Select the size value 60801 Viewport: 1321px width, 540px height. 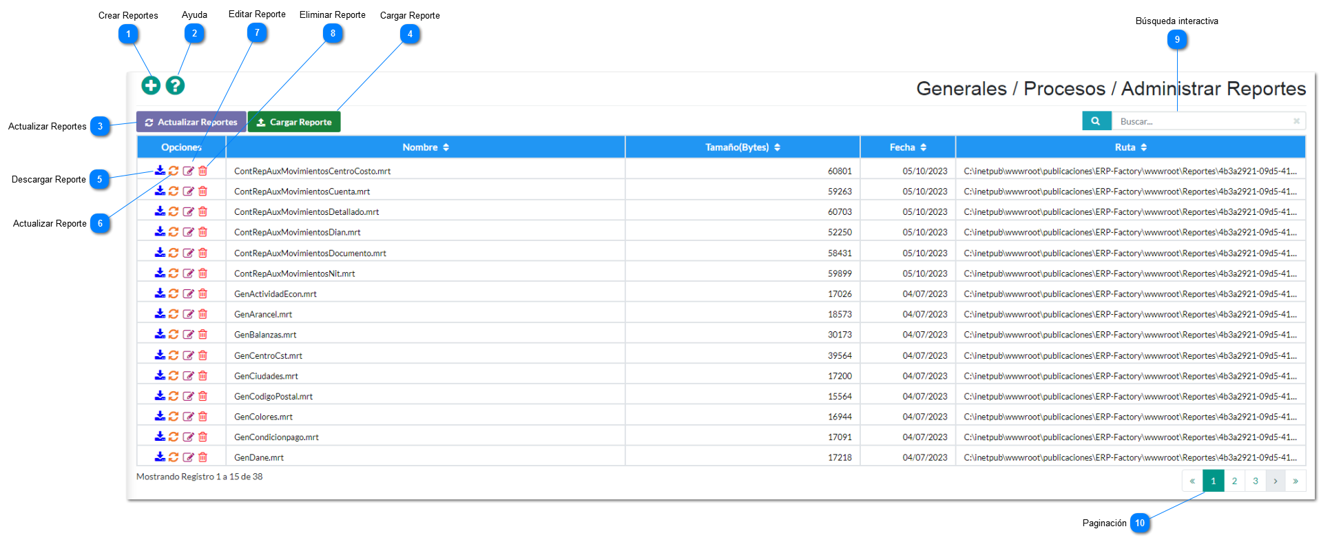coord(840,171)
